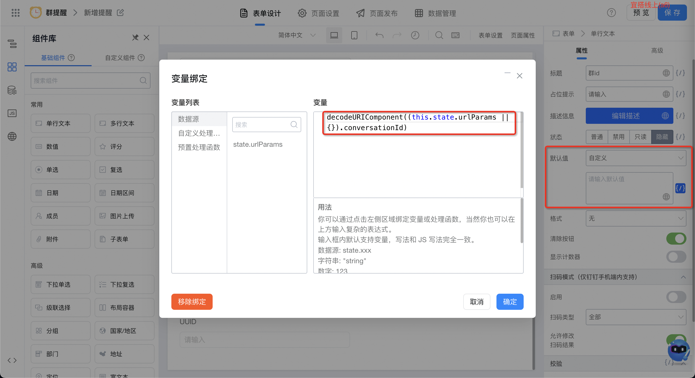Switch to 数据管理 tab
695x378 pixels.
(x=435, y=13)
